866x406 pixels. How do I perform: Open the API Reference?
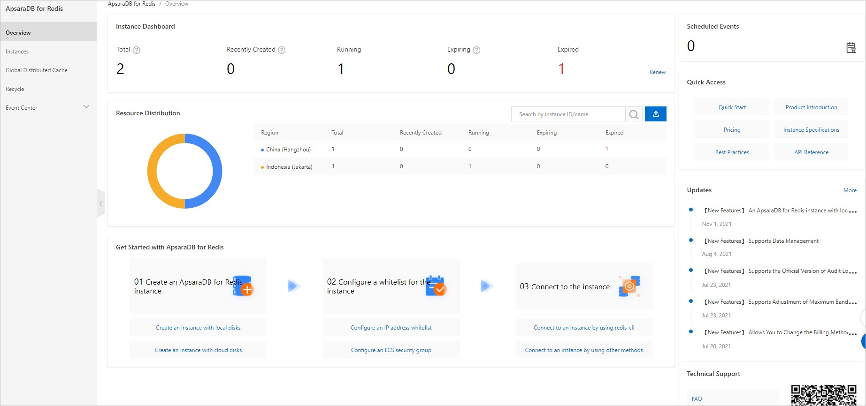tap(811, 152)
